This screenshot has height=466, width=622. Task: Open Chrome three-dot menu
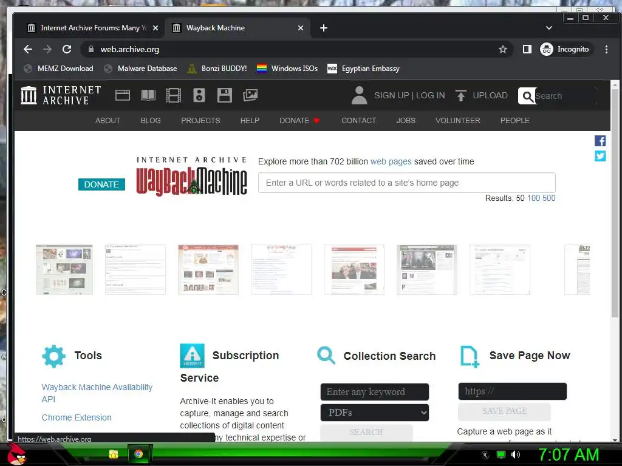click(606, 49)
